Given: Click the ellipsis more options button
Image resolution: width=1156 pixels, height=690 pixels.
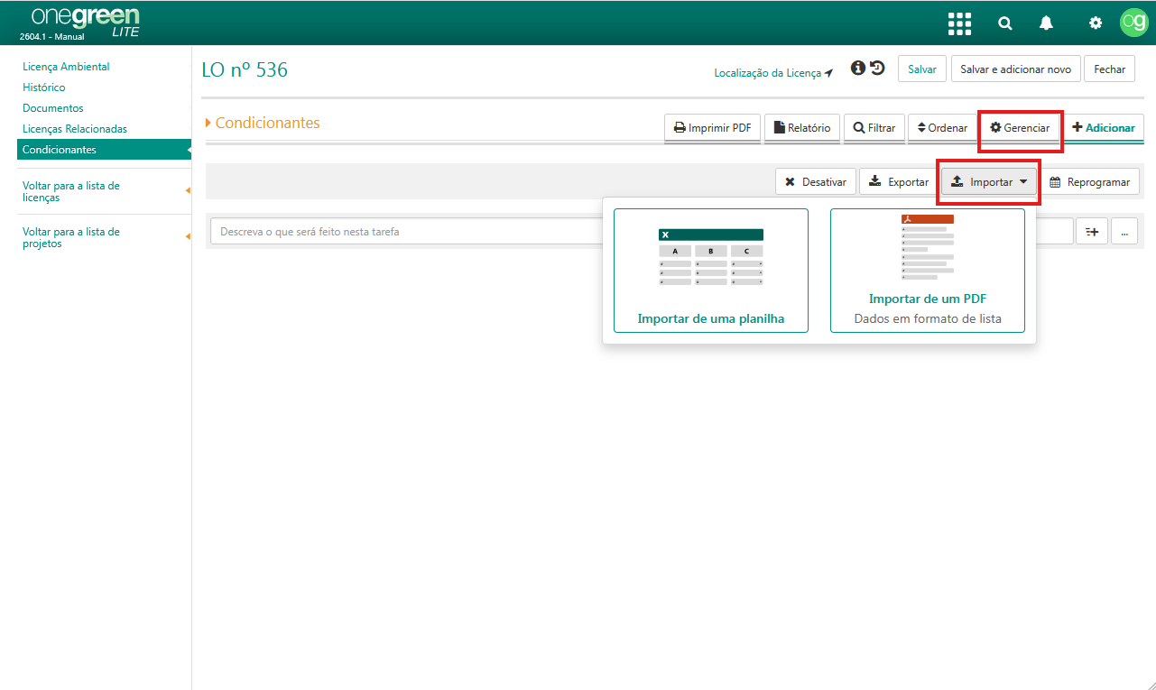Looking at the screenshot, I should coord(1124,232).
